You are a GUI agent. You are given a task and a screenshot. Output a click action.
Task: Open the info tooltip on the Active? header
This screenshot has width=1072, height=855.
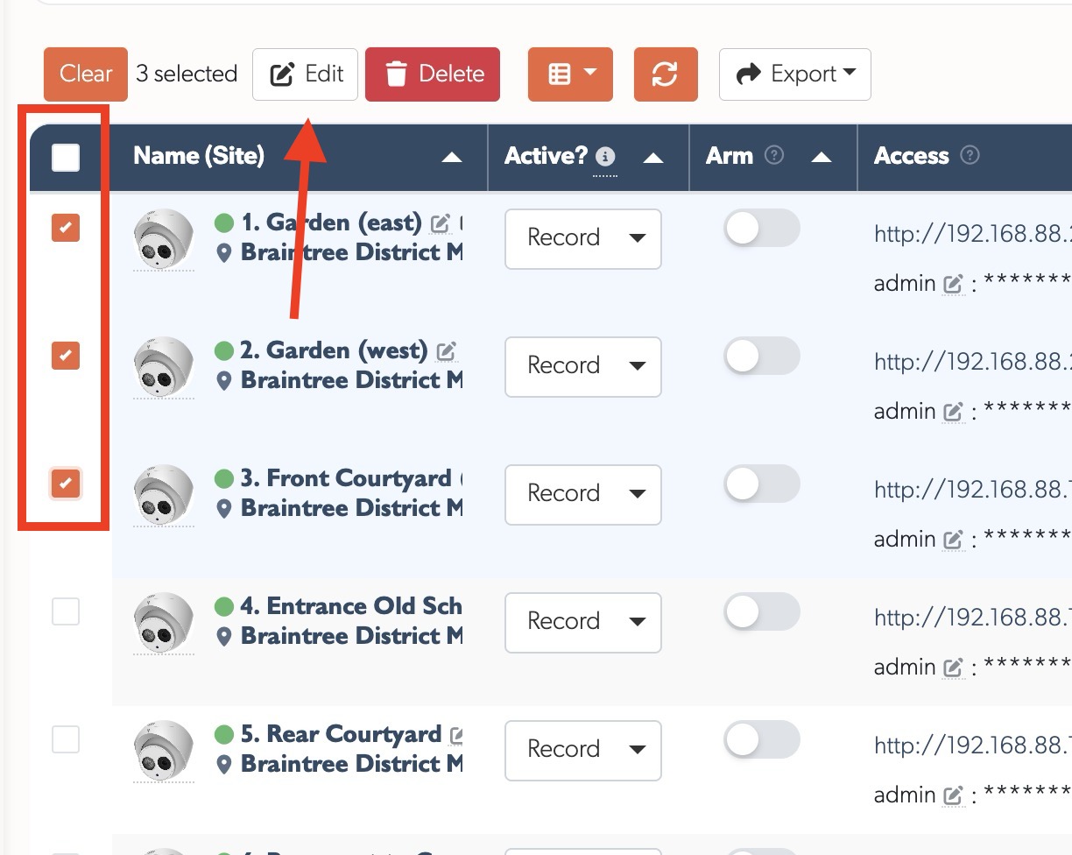pos(603,156)
